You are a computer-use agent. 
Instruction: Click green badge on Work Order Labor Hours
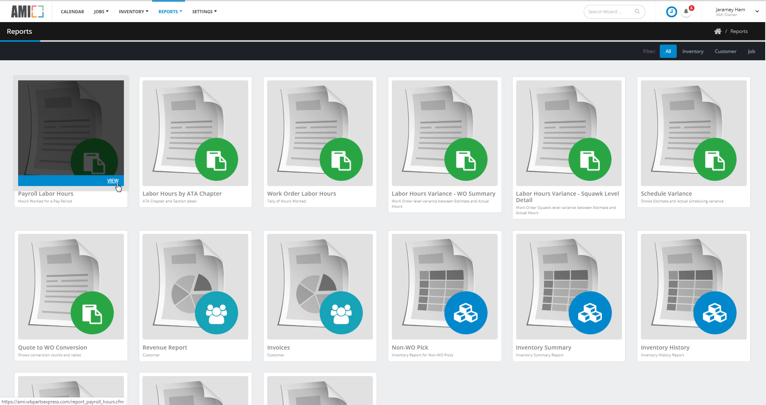coord(341,160)
